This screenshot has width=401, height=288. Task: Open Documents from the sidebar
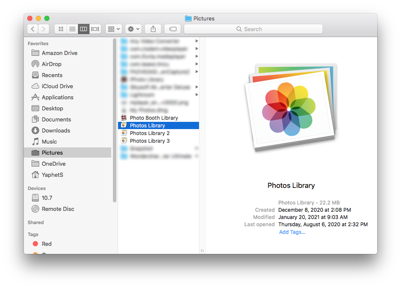68,119
